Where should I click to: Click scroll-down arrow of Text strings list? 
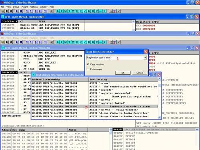(x=159, y=118)
